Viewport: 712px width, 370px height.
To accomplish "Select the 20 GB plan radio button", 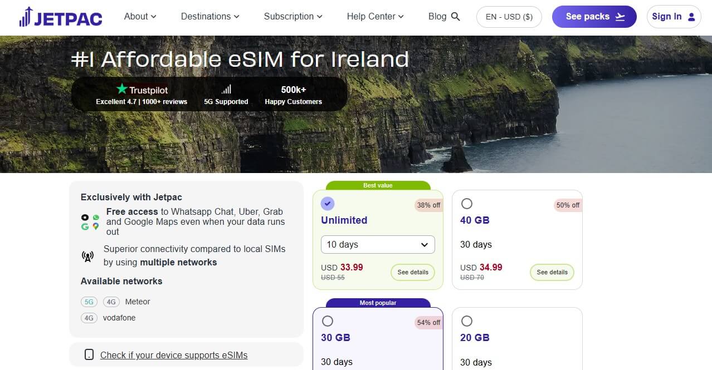I will [466, 320].
